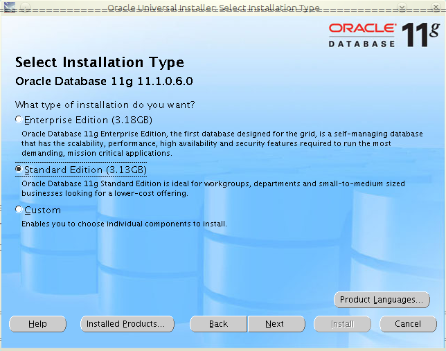Click the Enterprise Edition (3.18GB) label
This screenshot has height=351, width=446.
pos(88,120)
